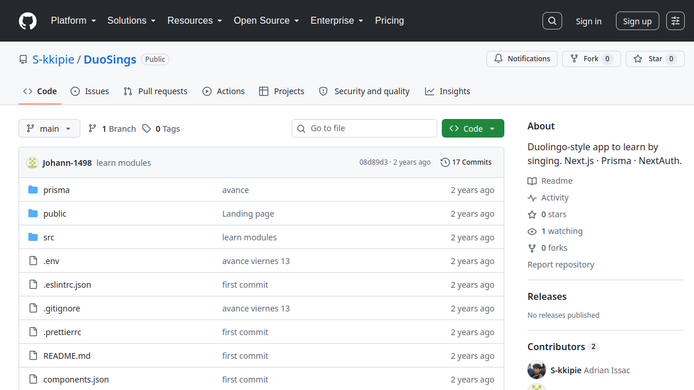694x390 pixels.
Task: Open the 08d89d3 commit hash link
Action: (x=374, y=162)
